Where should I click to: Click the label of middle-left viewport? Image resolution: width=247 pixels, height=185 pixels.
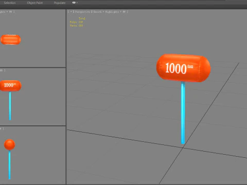click(3, 70)
